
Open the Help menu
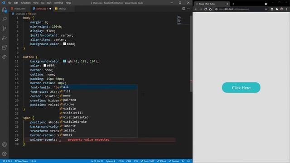[x=68, y=3]
